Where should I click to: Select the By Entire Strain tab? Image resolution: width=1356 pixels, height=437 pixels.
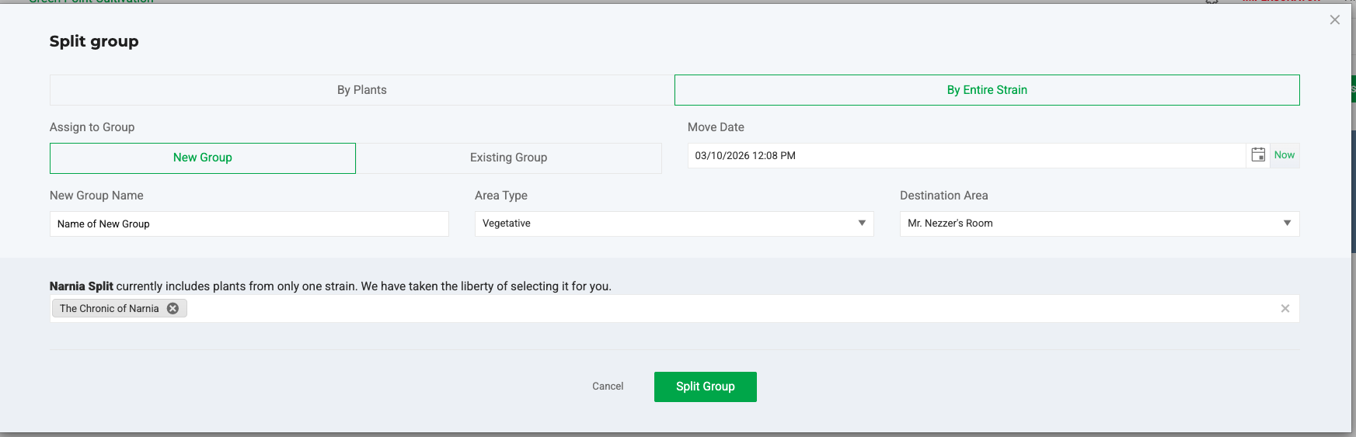(x=987, y=90)
